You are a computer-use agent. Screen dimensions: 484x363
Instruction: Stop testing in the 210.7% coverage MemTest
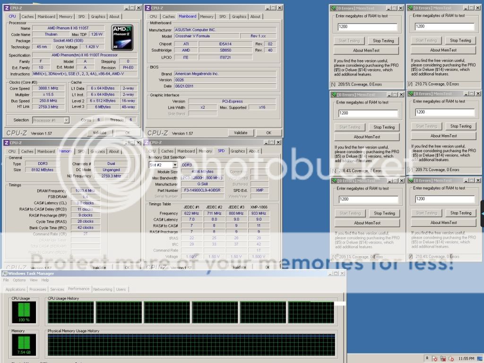460,41
